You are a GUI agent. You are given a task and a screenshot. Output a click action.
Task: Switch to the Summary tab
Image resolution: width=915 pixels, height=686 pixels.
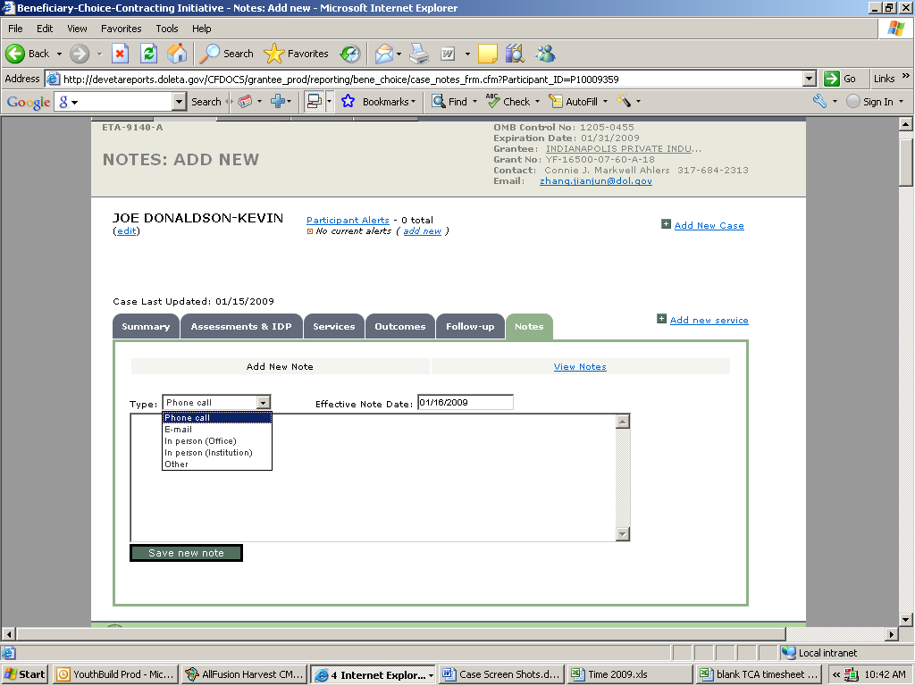click(146, 327)
